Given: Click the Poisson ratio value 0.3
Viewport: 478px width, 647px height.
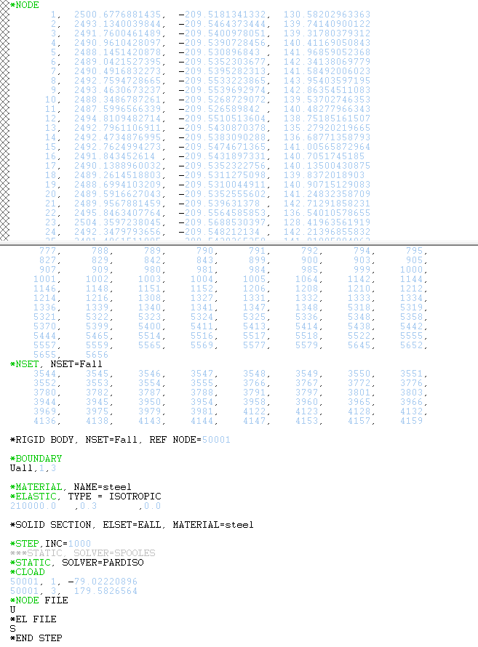Looking at the screenshot, I should (x=88, y=506).
